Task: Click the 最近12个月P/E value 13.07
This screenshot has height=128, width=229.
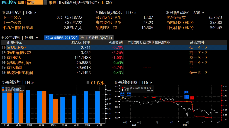Action: pyautogui.click(x=148, y=17)
